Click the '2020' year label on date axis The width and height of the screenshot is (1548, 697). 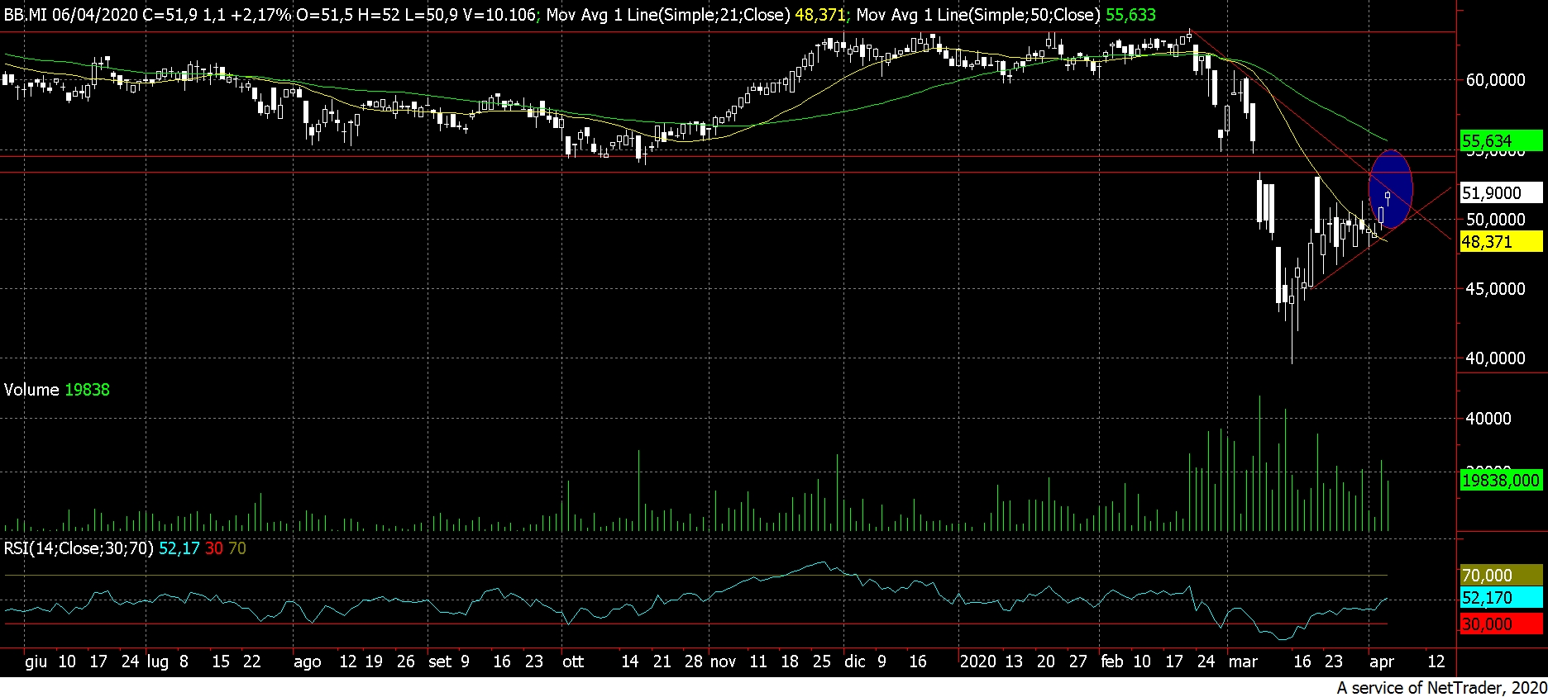pyautogui.click(x=978, y=661)
